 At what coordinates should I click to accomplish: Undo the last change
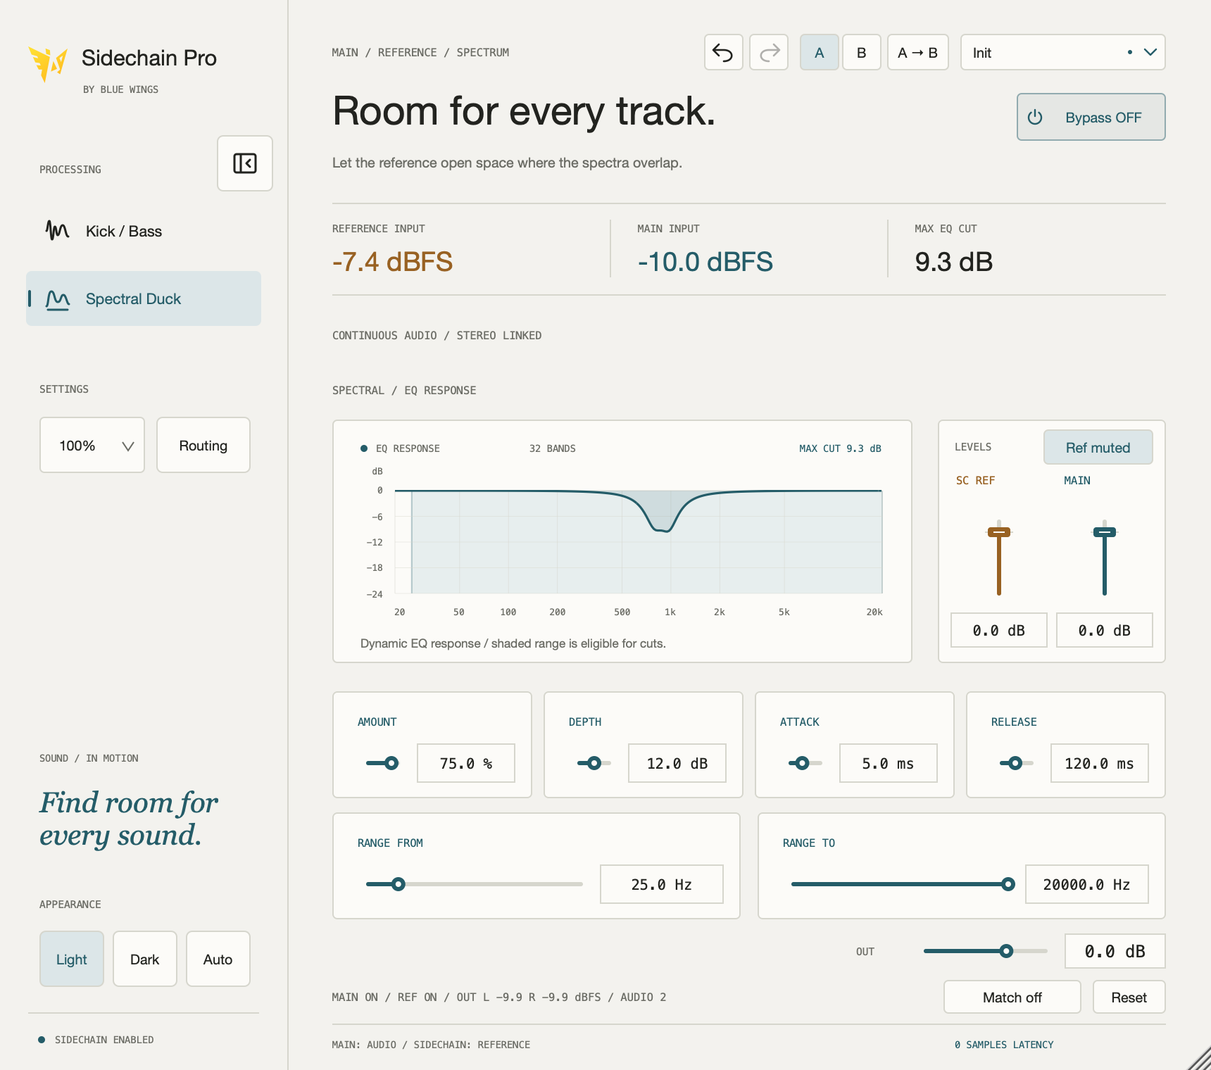[x=724, y=52]
